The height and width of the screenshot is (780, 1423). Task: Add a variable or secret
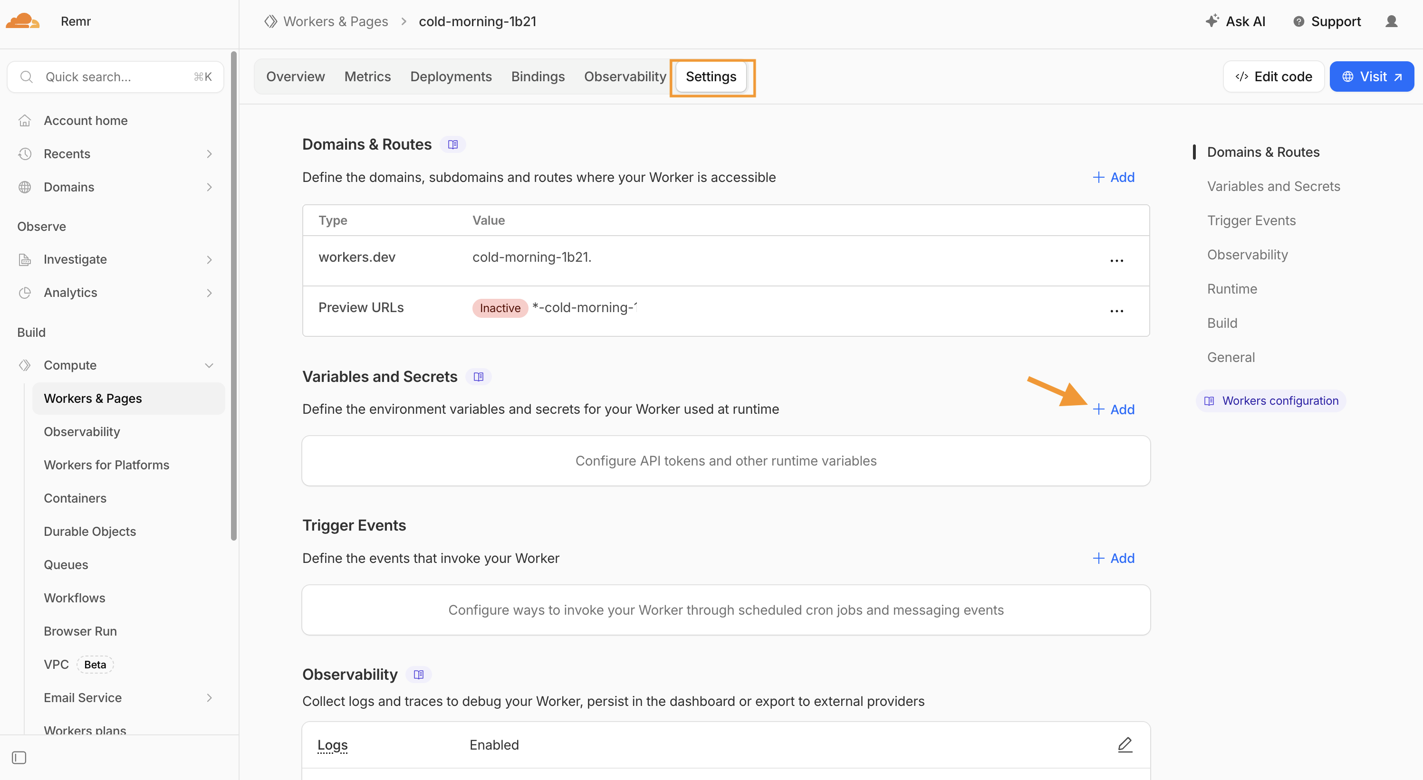pos(1114,409)
